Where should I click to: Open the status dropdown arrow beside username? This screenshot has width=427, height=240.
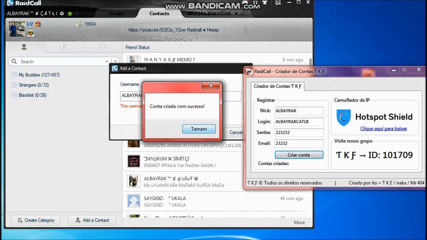coord(76,14)
